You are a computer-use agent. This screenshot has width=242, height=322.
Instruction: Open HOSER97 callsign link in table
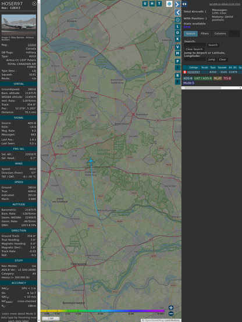(x=194, y=72)
